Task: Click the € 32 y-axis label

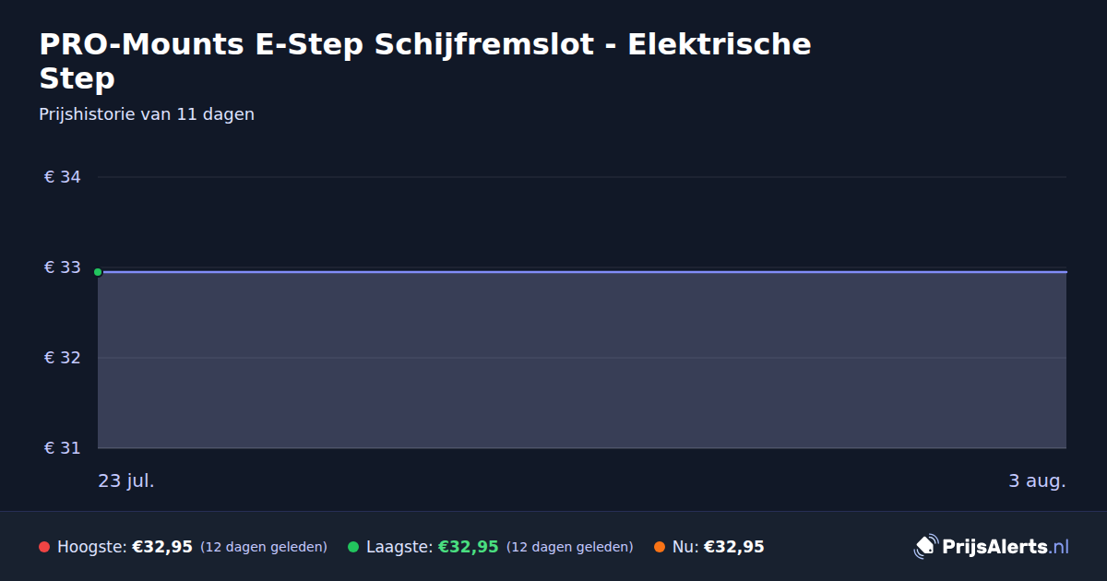Action: [63, 358]
